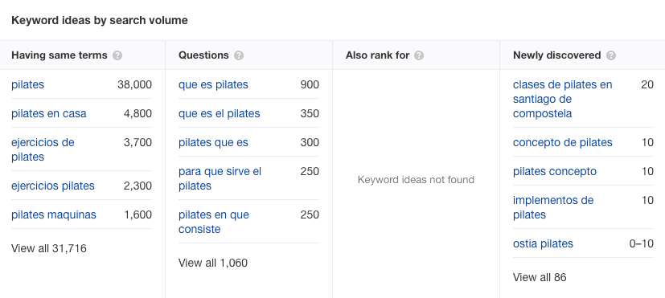The width and height of the screenshot is (665, 298).
Task: View all 86 newly discovered keywords
Action: (x=540, y=277)
